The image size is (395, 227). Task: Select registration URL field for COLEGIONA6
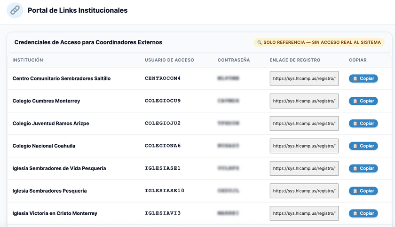tap(304, 146)
